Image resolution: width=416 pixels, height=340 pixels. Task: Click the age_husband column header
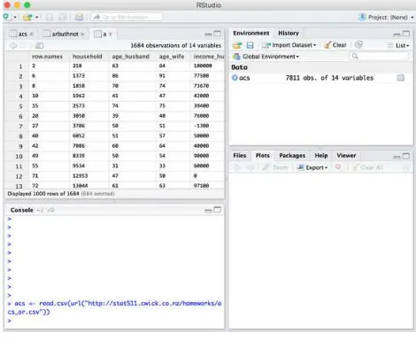click(x=131, y=57)
